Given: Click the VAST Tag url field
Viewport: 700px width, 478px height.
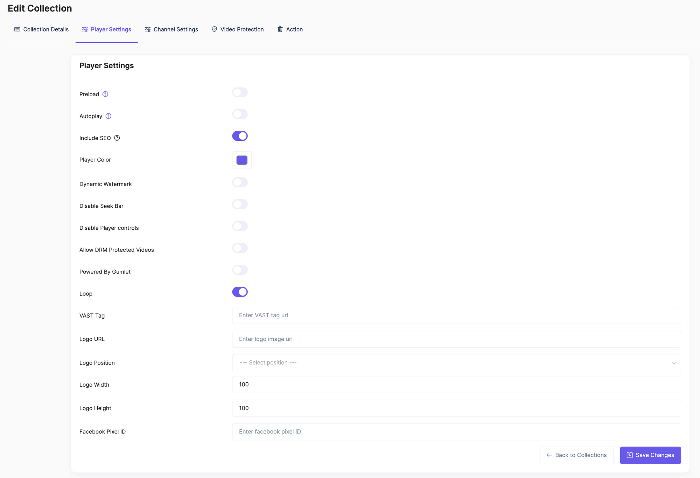Looking at the screenshot, I should [x=456, y=315].
